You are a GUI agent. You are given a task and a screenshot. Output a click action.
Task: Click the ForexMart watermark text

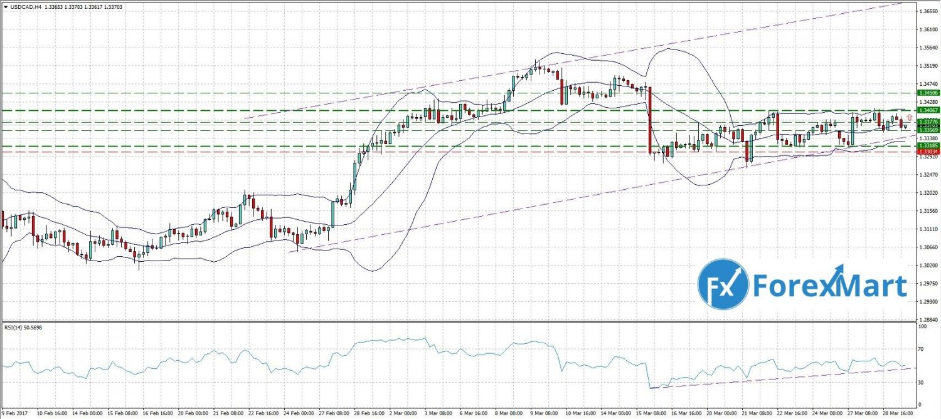tap(829, 286)
